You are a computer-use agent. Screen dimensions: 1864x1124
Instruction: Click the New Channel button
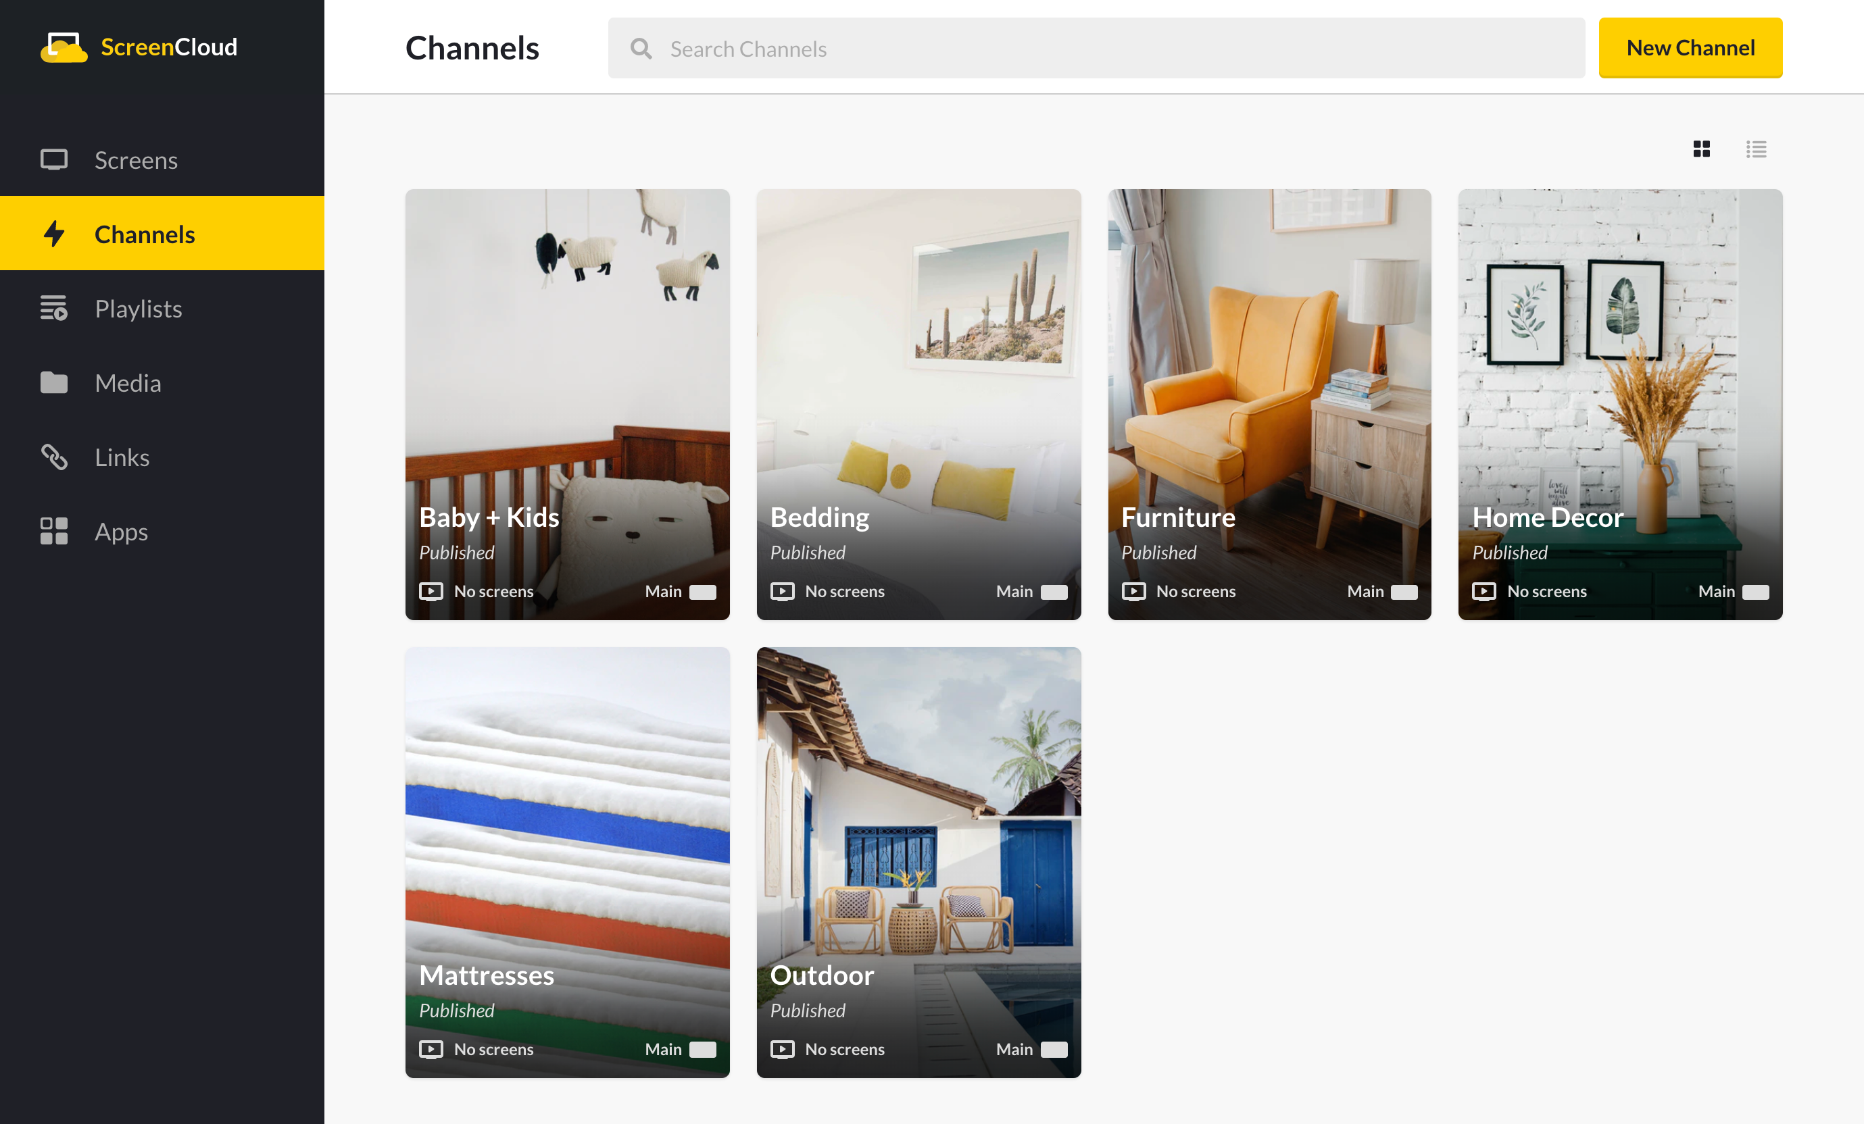tap(1691, 47)
